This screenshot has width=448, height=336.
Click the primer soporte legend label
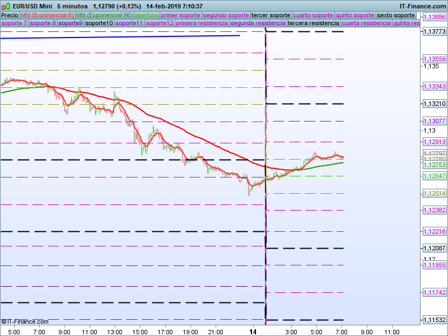click(180, 15)
